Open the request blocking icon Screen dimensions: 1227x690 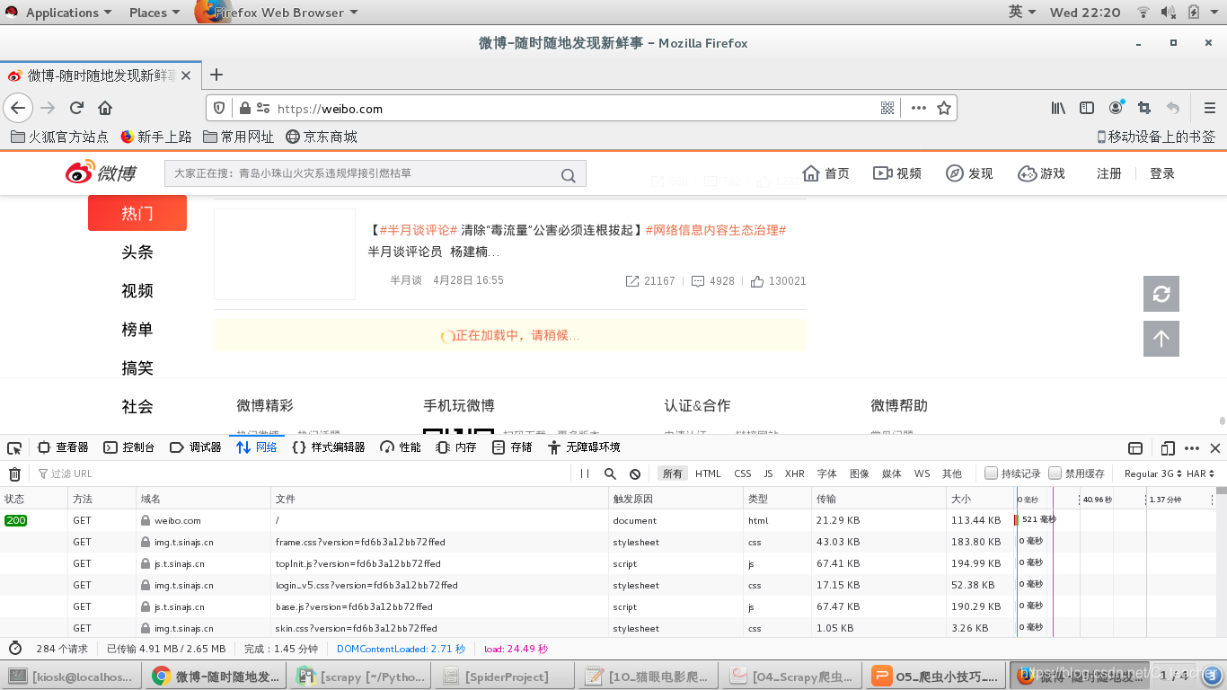[x=635, y=473]
